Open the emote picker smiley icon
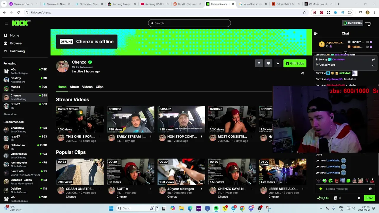Screen dimensions: 379x213 (x=370, y=189)
